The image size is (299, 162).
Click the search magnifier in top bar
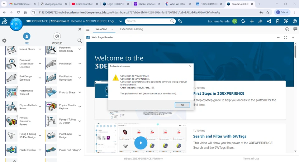point(172,21)
